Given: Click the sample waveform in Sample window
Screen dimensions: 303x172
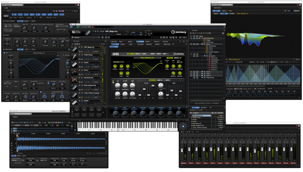Looking at the screenshot, I should point(61,143).
